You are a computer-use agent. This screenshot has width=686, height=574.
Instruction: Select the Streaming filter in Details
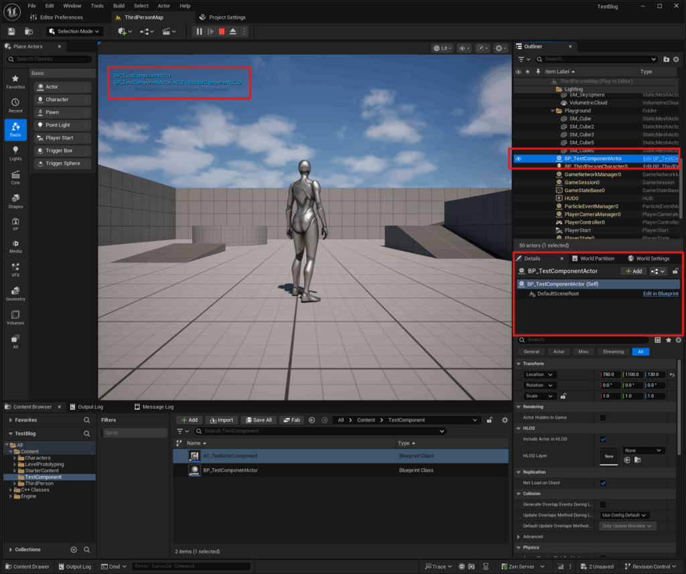pyautogui.click(x=613, y=352)
